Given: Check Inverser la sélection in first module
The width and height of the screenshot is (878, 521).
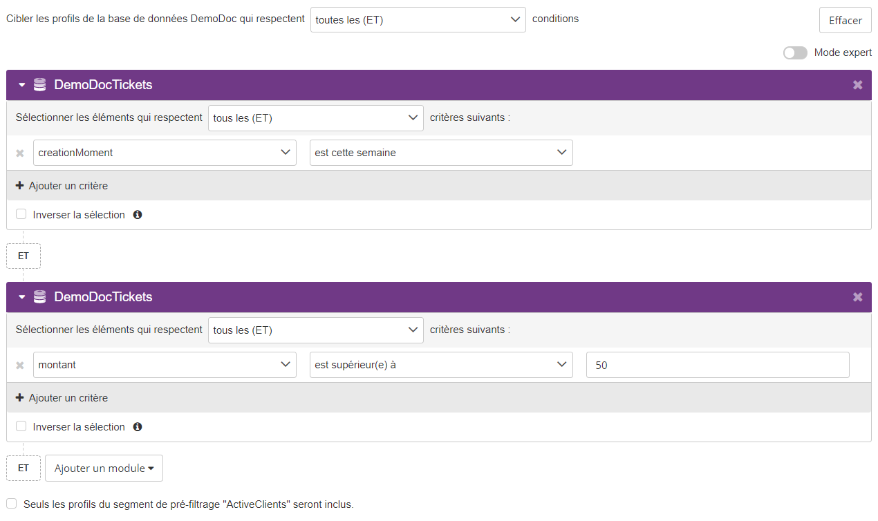Looking at the screenshot, I should tap(21, 214).
